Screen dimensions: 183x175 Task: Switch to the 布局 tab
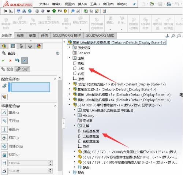click(x=20, y=36)
